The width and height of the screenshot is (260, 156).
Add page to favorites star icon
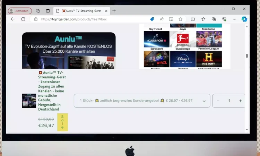coord(180,19)
